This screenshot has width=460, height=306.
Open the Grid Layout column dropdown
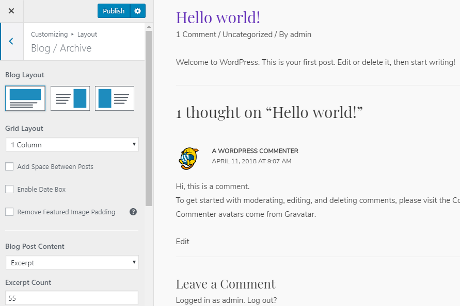pos(72,144)
